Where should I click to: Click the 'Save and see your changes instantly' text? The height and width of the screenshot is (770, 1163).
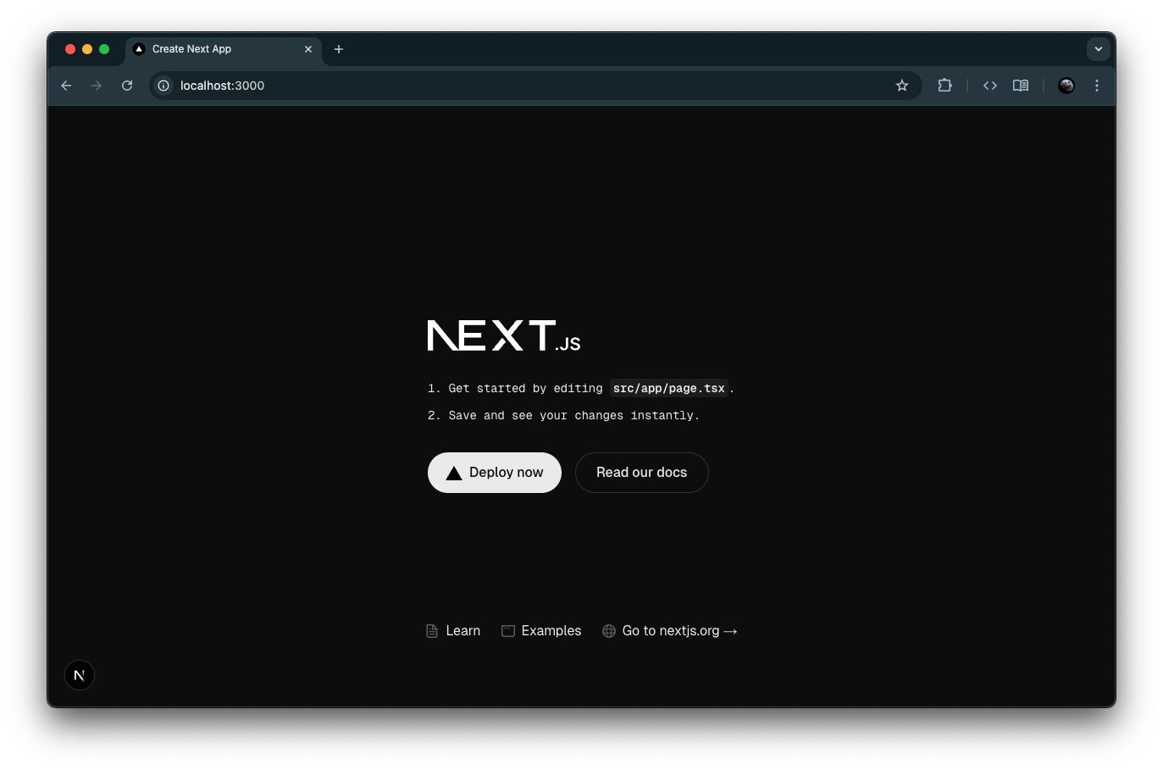point(574,416)
